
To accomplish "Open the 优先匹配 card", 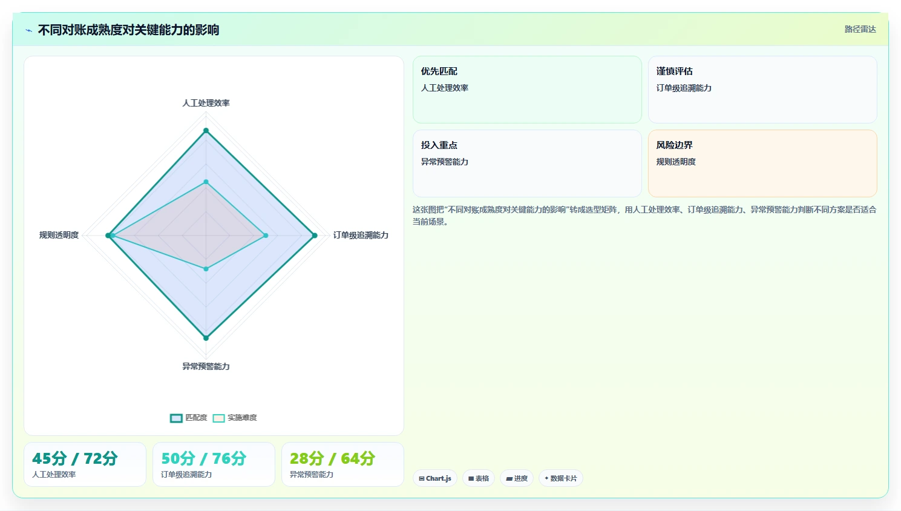I will [527, 90].
